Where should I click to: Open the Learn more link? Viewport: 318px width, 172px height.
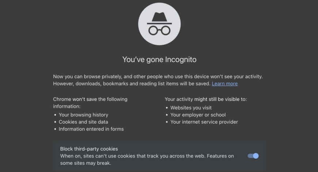(x=225, y=84)
